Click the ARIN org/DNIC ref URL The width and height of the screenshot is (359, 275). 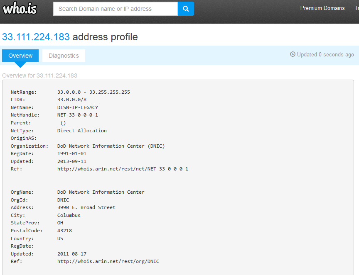click(x=108, y=261)
